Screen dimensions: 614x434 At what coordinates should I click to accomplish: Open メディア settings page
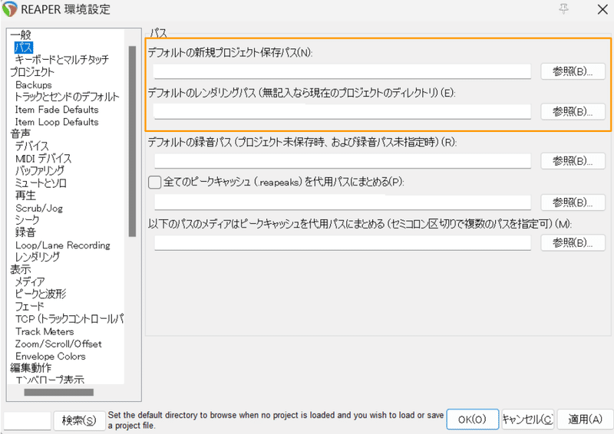30,281
